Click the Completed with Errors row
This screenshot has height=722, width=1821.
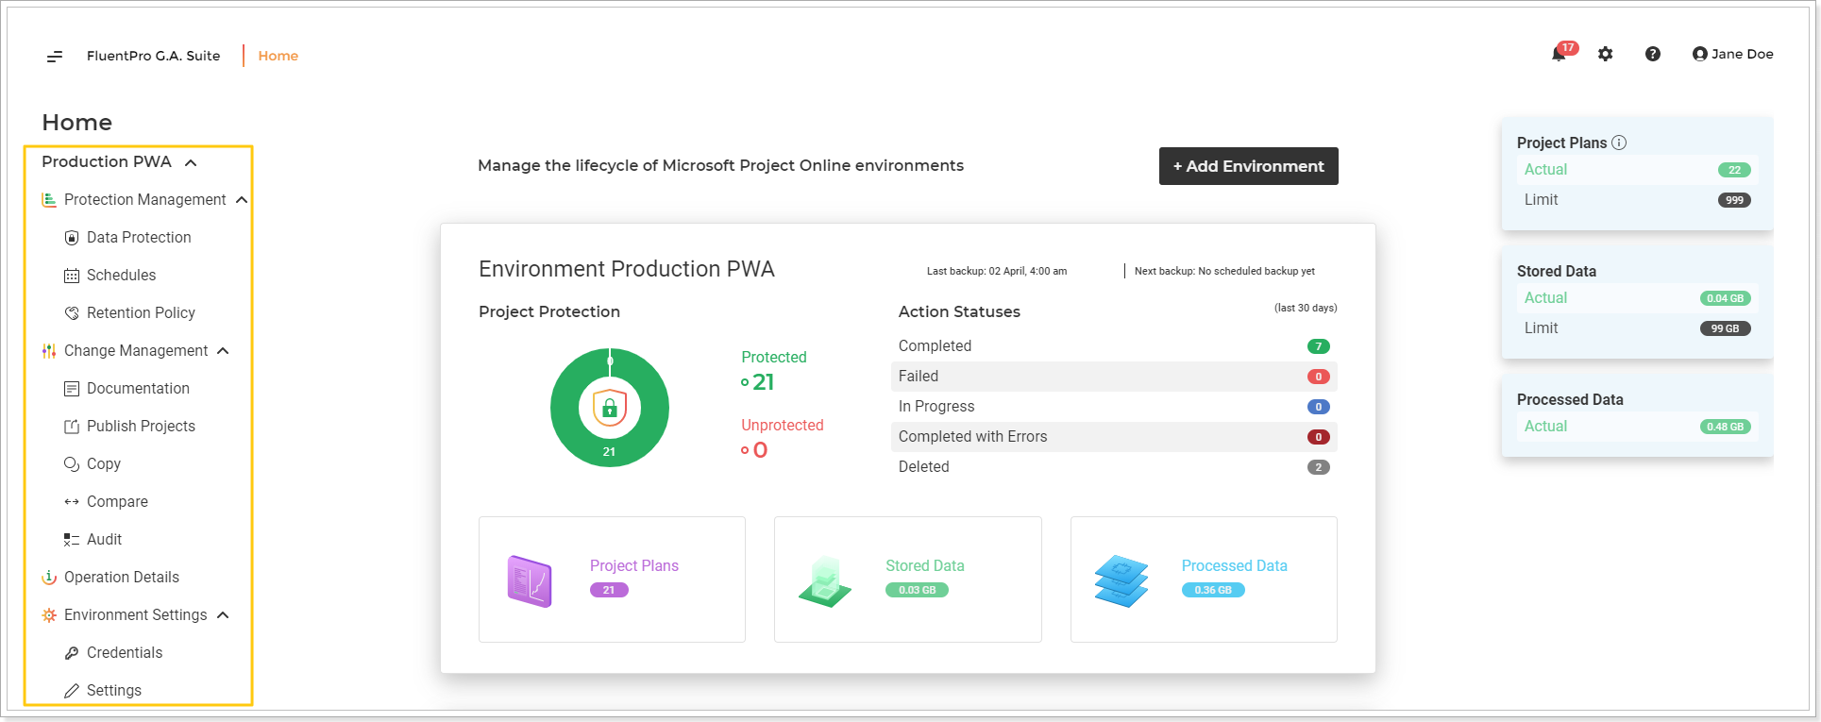1114,437
